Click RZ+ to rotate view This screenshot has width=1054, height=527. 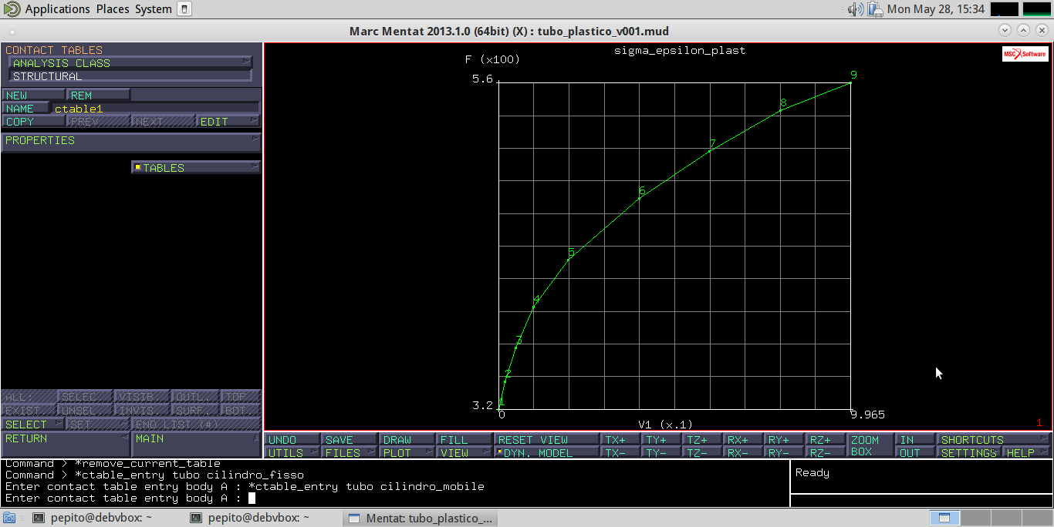coord(826,440)
